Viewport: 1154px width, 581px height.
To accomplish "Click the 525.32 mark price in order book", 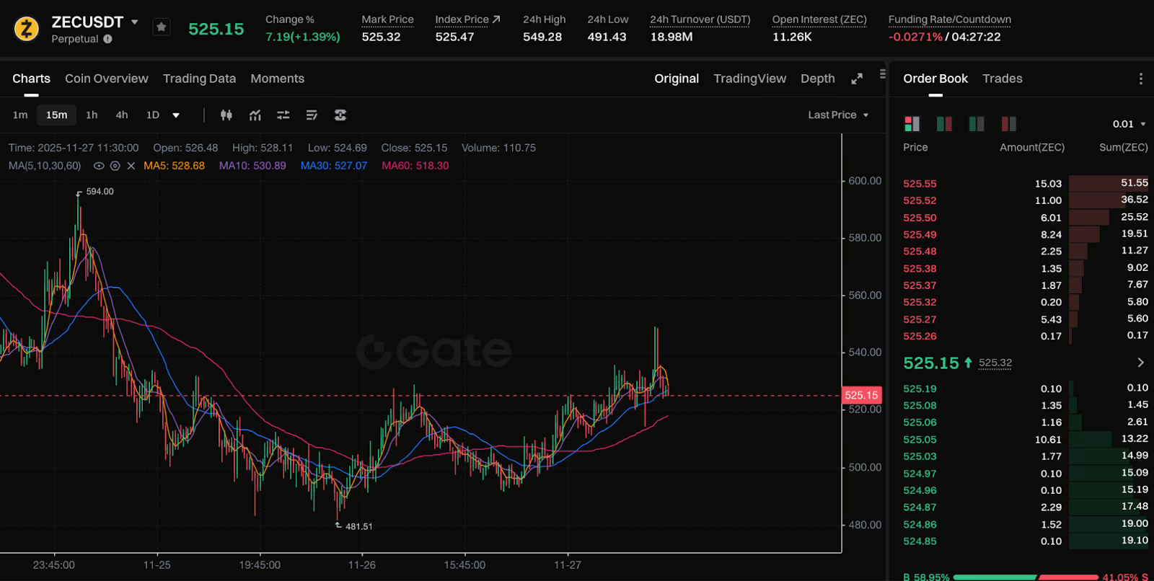I will pyautogui.click(x=995, y=363).
